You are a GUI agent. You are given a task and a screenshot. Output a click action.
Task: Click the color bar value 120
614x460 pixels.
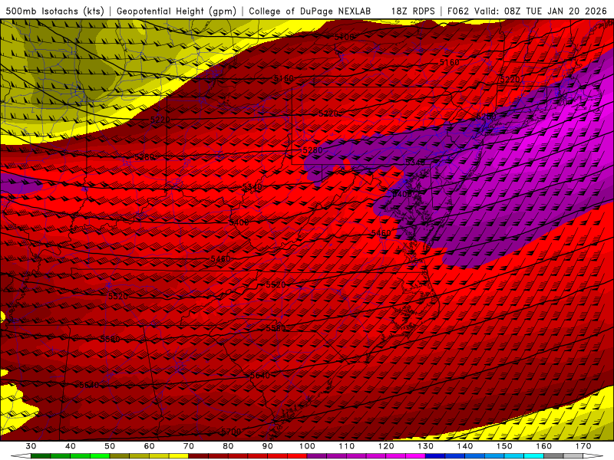(x=386, y=446)
